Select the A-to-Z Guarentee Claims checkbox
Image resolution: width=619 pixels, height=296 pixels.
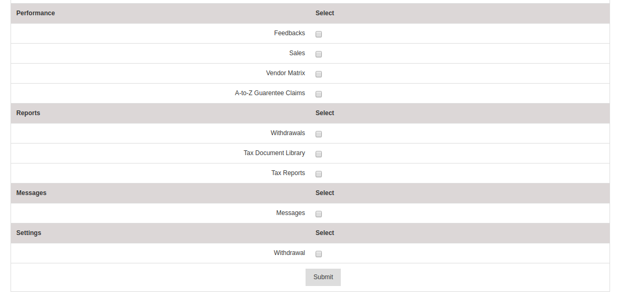(x=319, y=94)
